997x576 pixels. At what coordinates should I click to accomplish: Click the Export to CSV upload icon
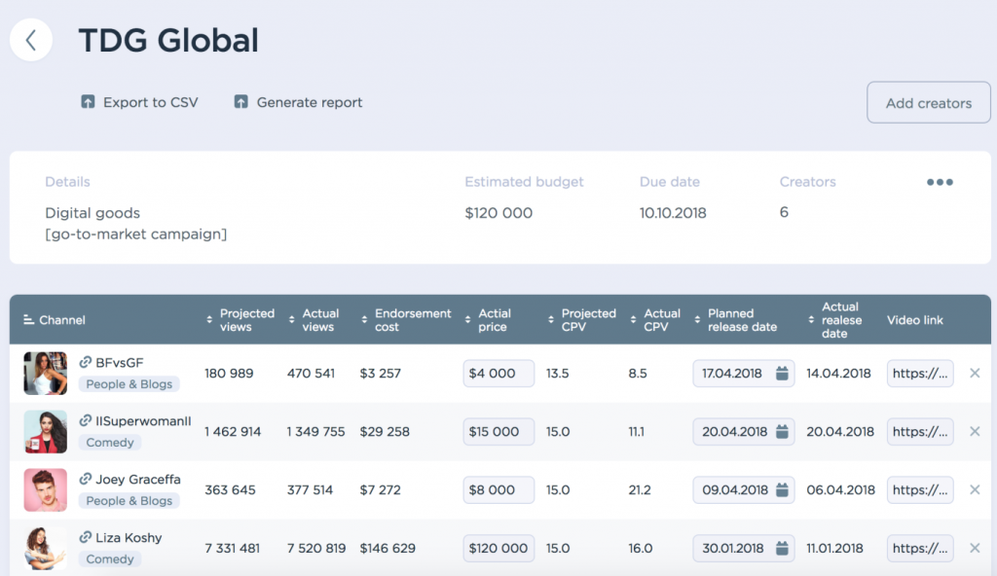pyautogui.click(x=88, y=102)
